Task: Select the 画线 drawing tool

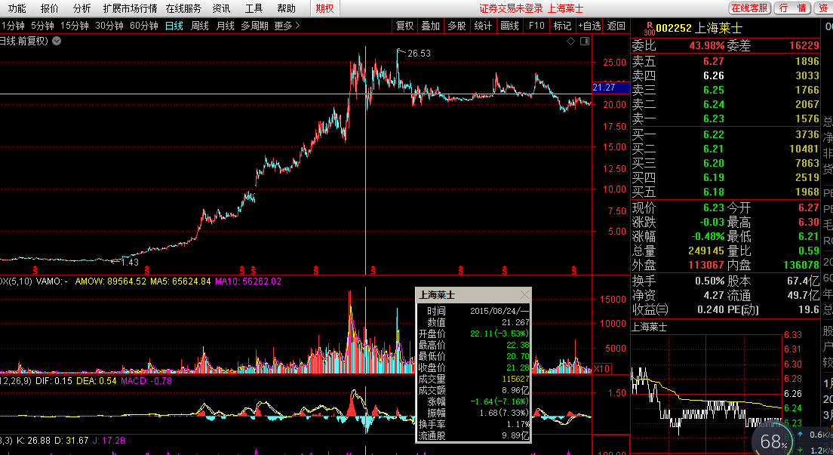Action: 509,26
